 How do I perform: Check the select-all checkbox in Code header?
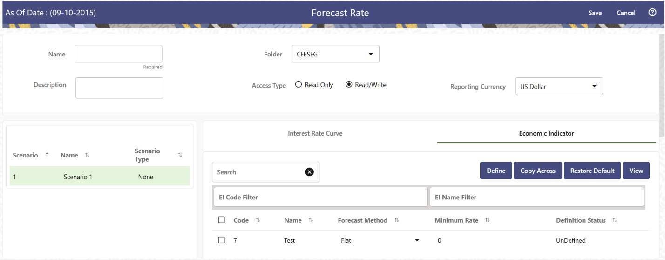(222, 220)
